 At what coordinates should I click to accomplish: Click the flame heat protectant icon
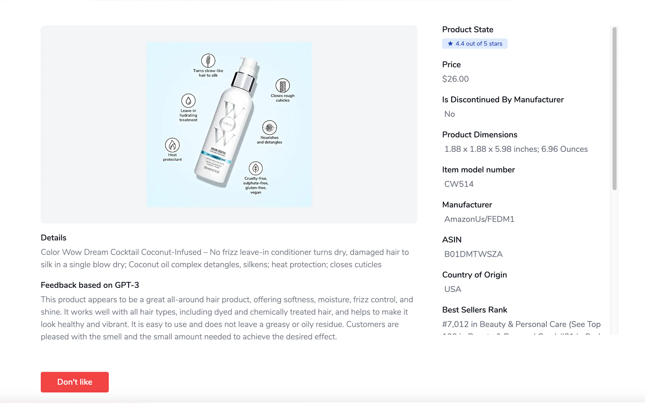(172, 145)
